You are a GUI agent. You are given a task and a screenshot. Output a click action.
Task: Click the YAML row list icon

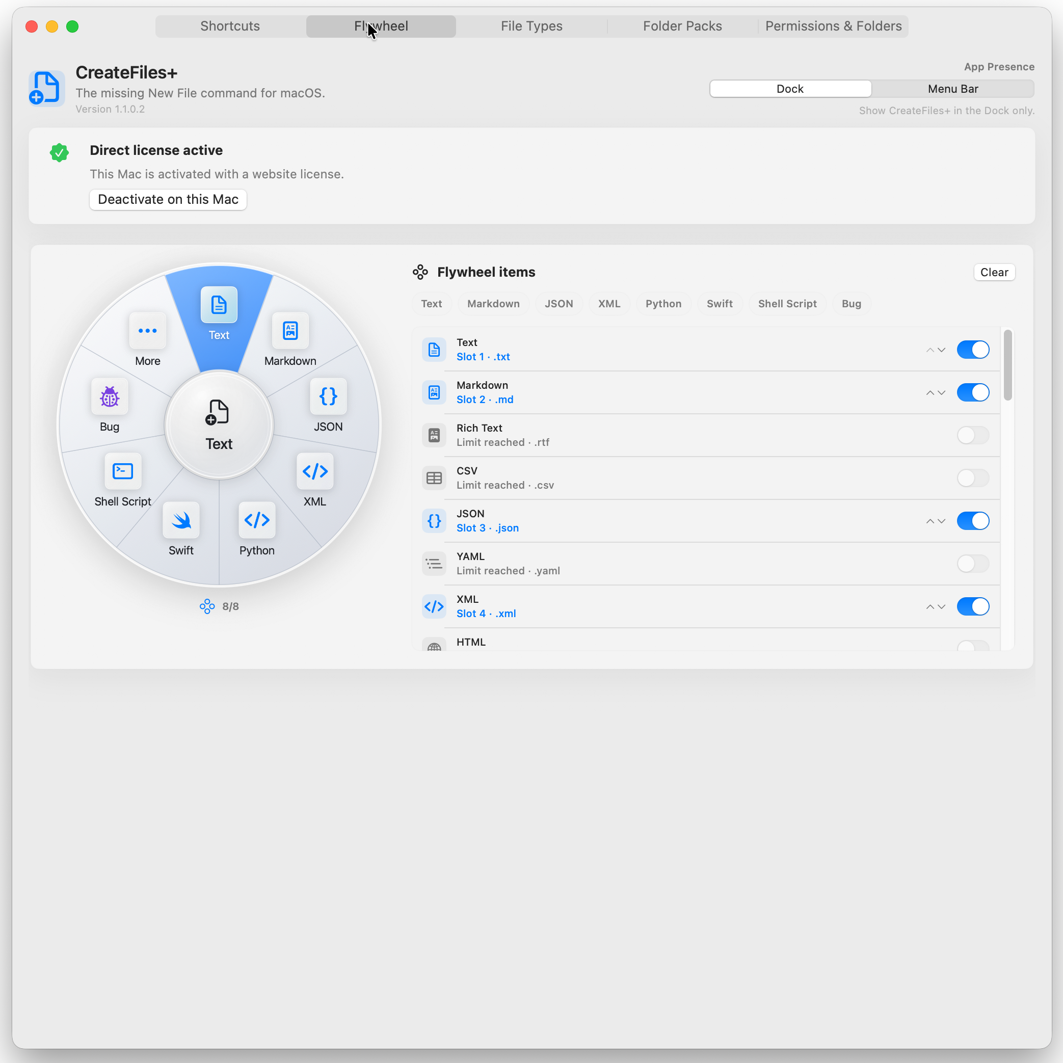(434, 564)
